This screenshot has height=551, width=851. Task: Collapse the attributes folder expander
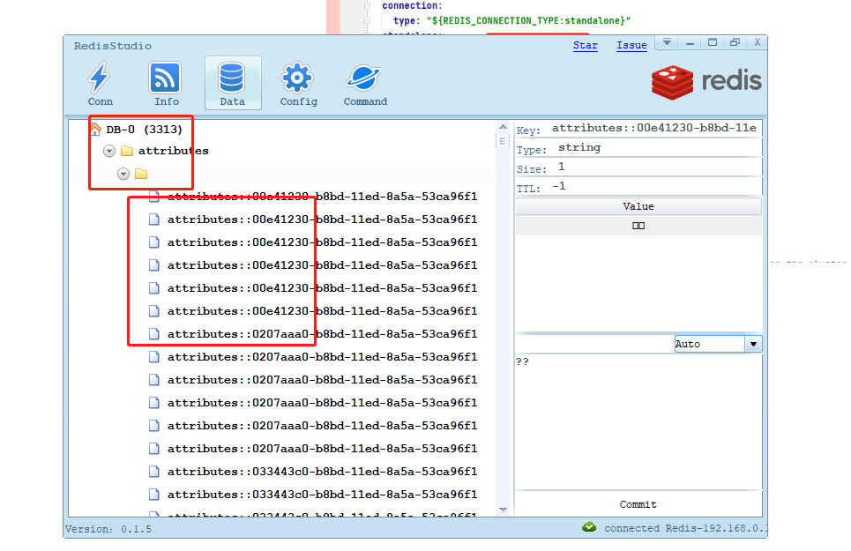[x=109, y=151]
